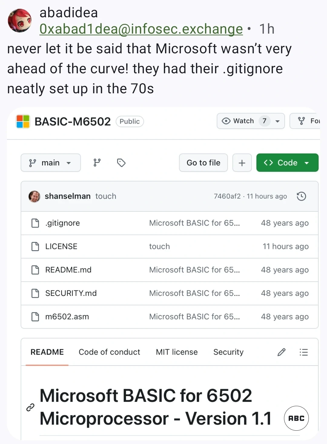Click the heading permalink chain icon
The height and width of the screenshot is (444, 327).
click(x=30, y=407)
